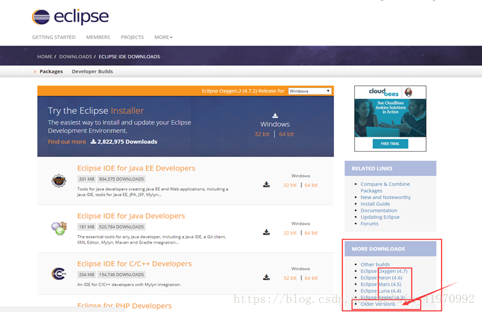Click download icon for Java Developers
This screenshot has height=312, width=482.
(267, 232)
